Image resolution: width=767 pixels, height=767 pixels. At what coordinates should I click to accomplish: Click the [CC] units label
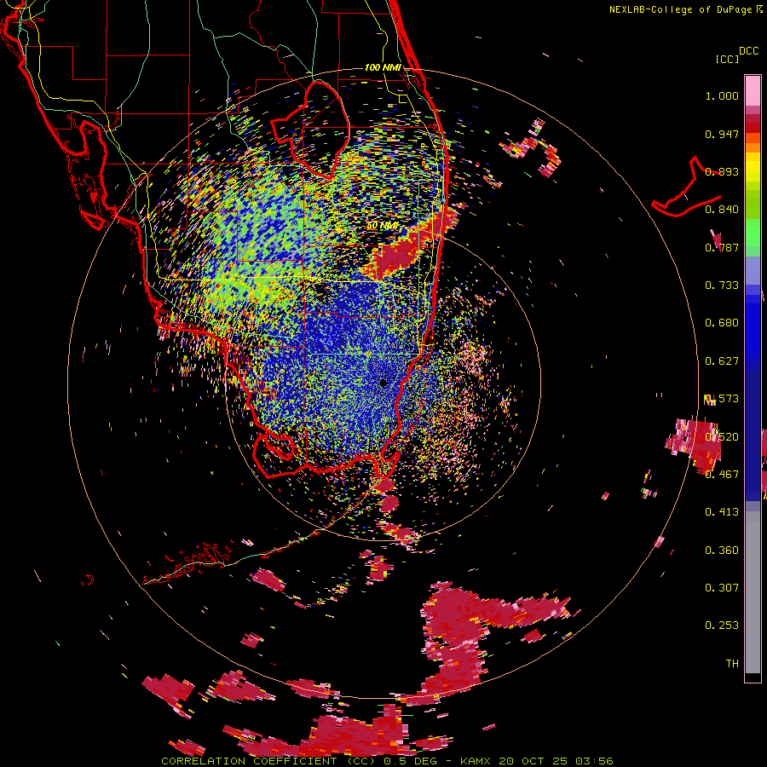(727, 59)
